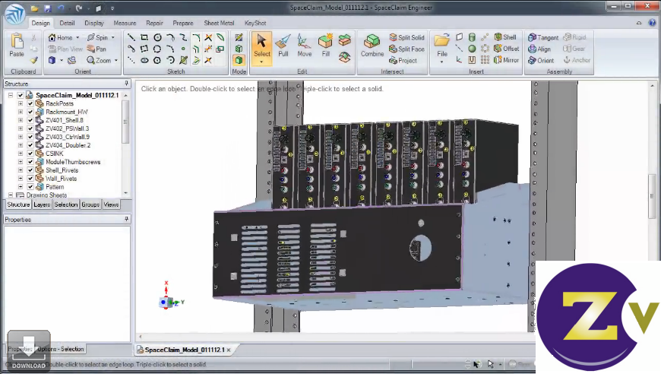This screenshot has width=661, height=374.
Task: Uncheck the RackPosts visibility checkbox
Action: pyautogui.click(x=30, y=103)
